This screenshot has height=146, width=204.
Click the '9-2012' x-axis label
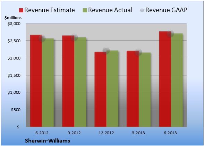pos(74,133)
